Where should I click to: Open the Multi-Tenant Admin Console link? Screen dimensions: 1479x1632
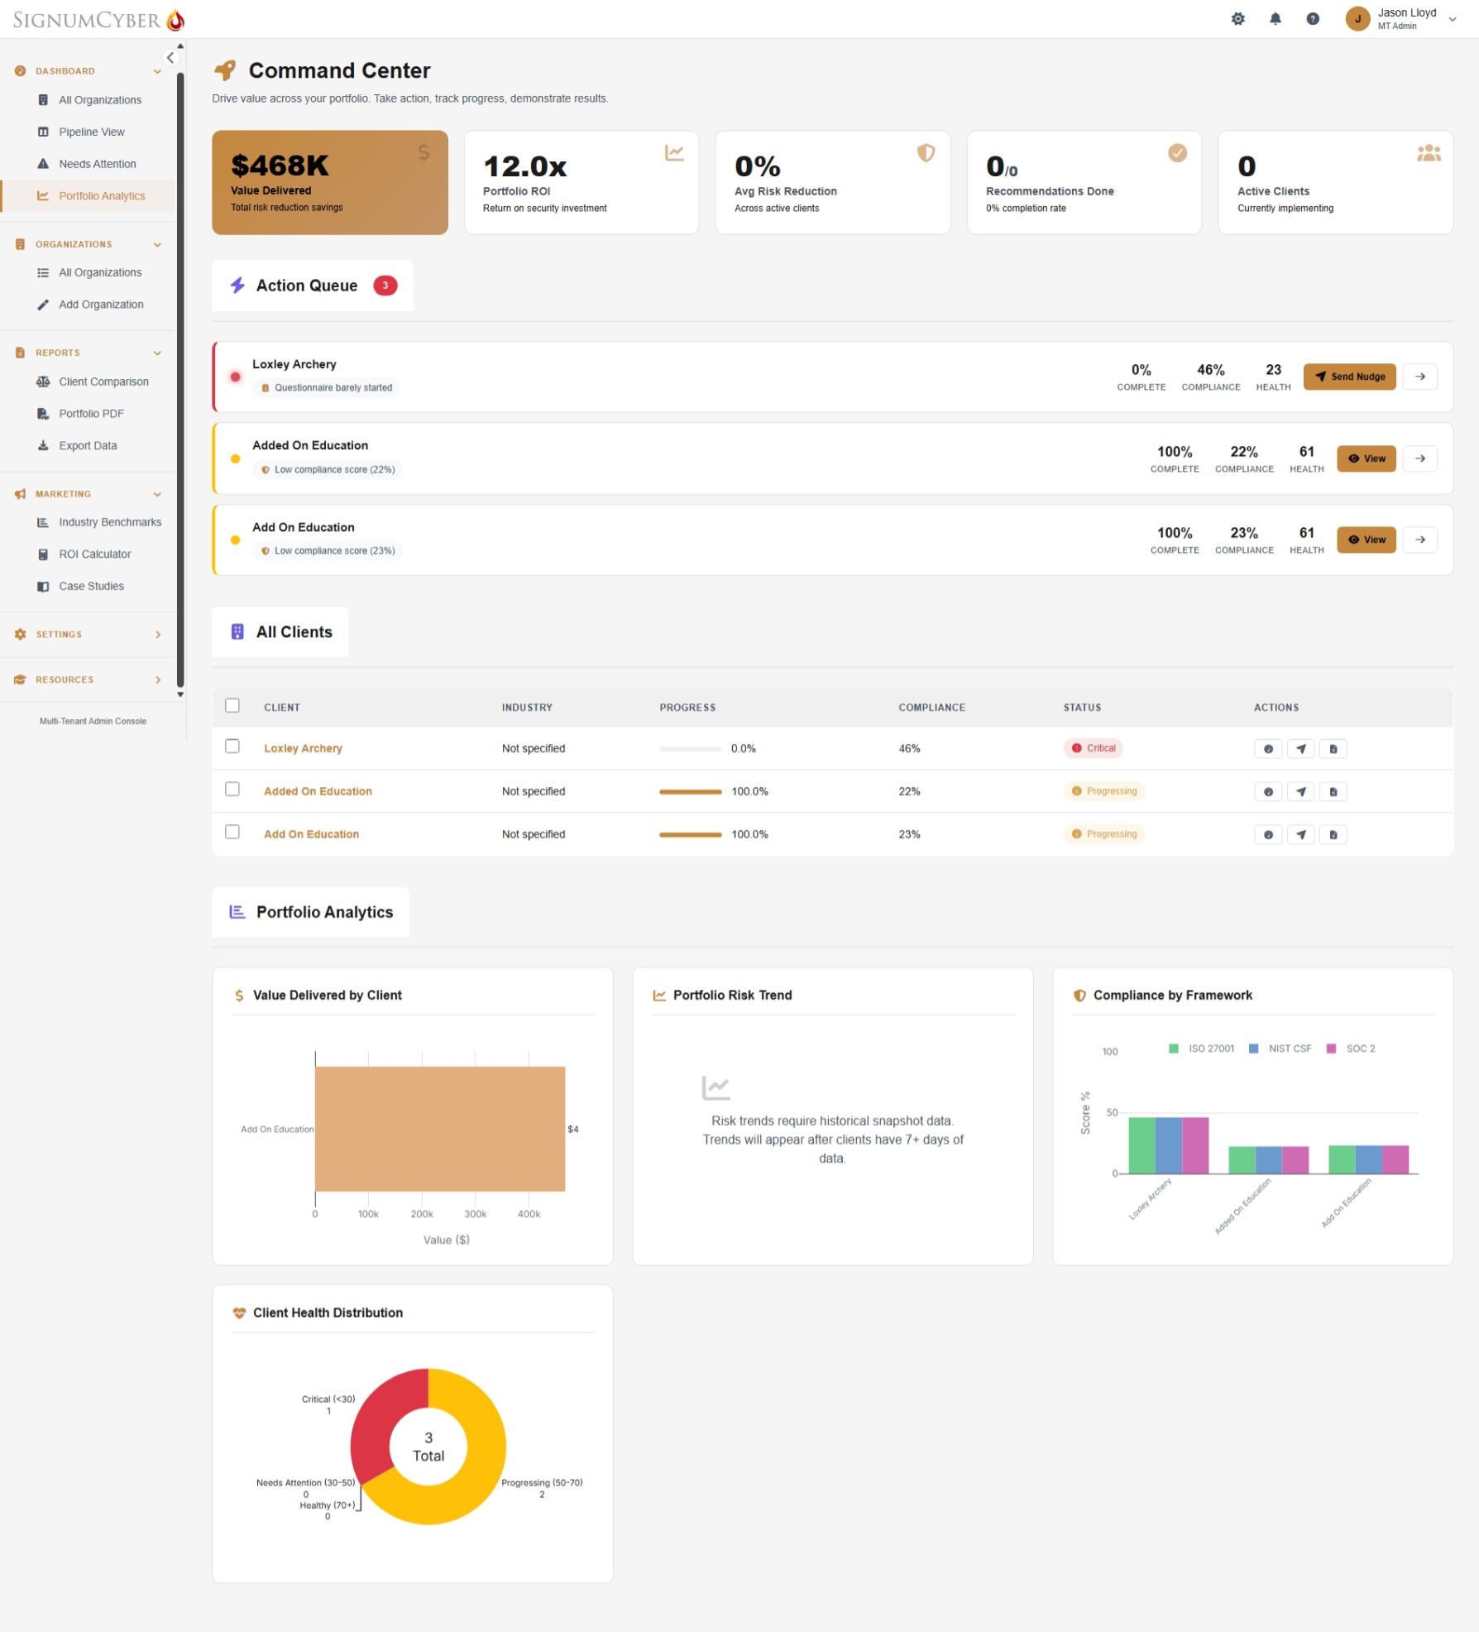click(92, 721)
